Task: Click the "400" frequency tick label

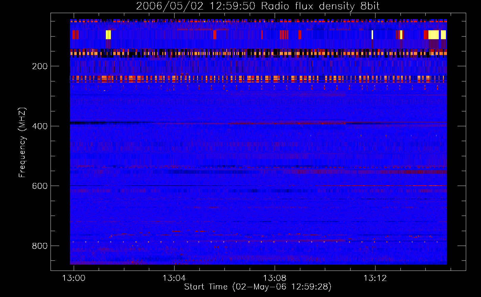Action: point(40,126)
